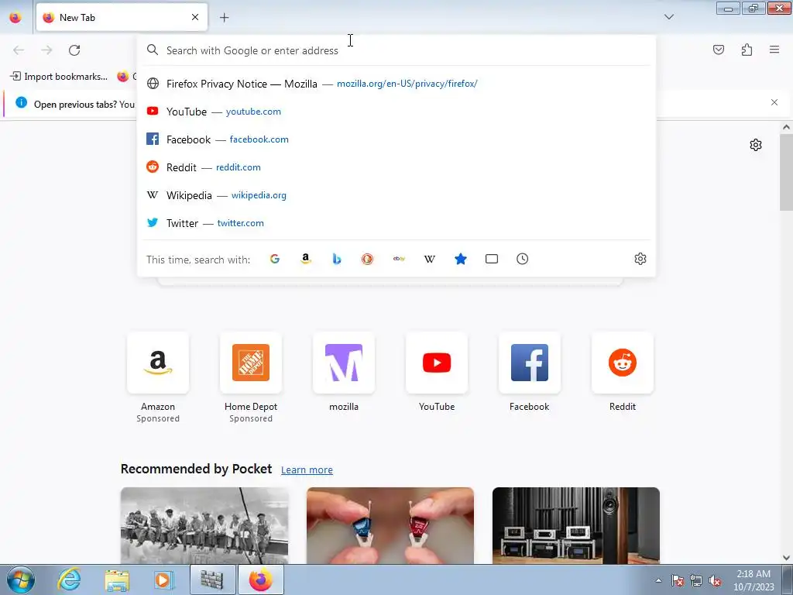
Task: Click the scrollbar down arrow
Action: (x=786, y=558)
